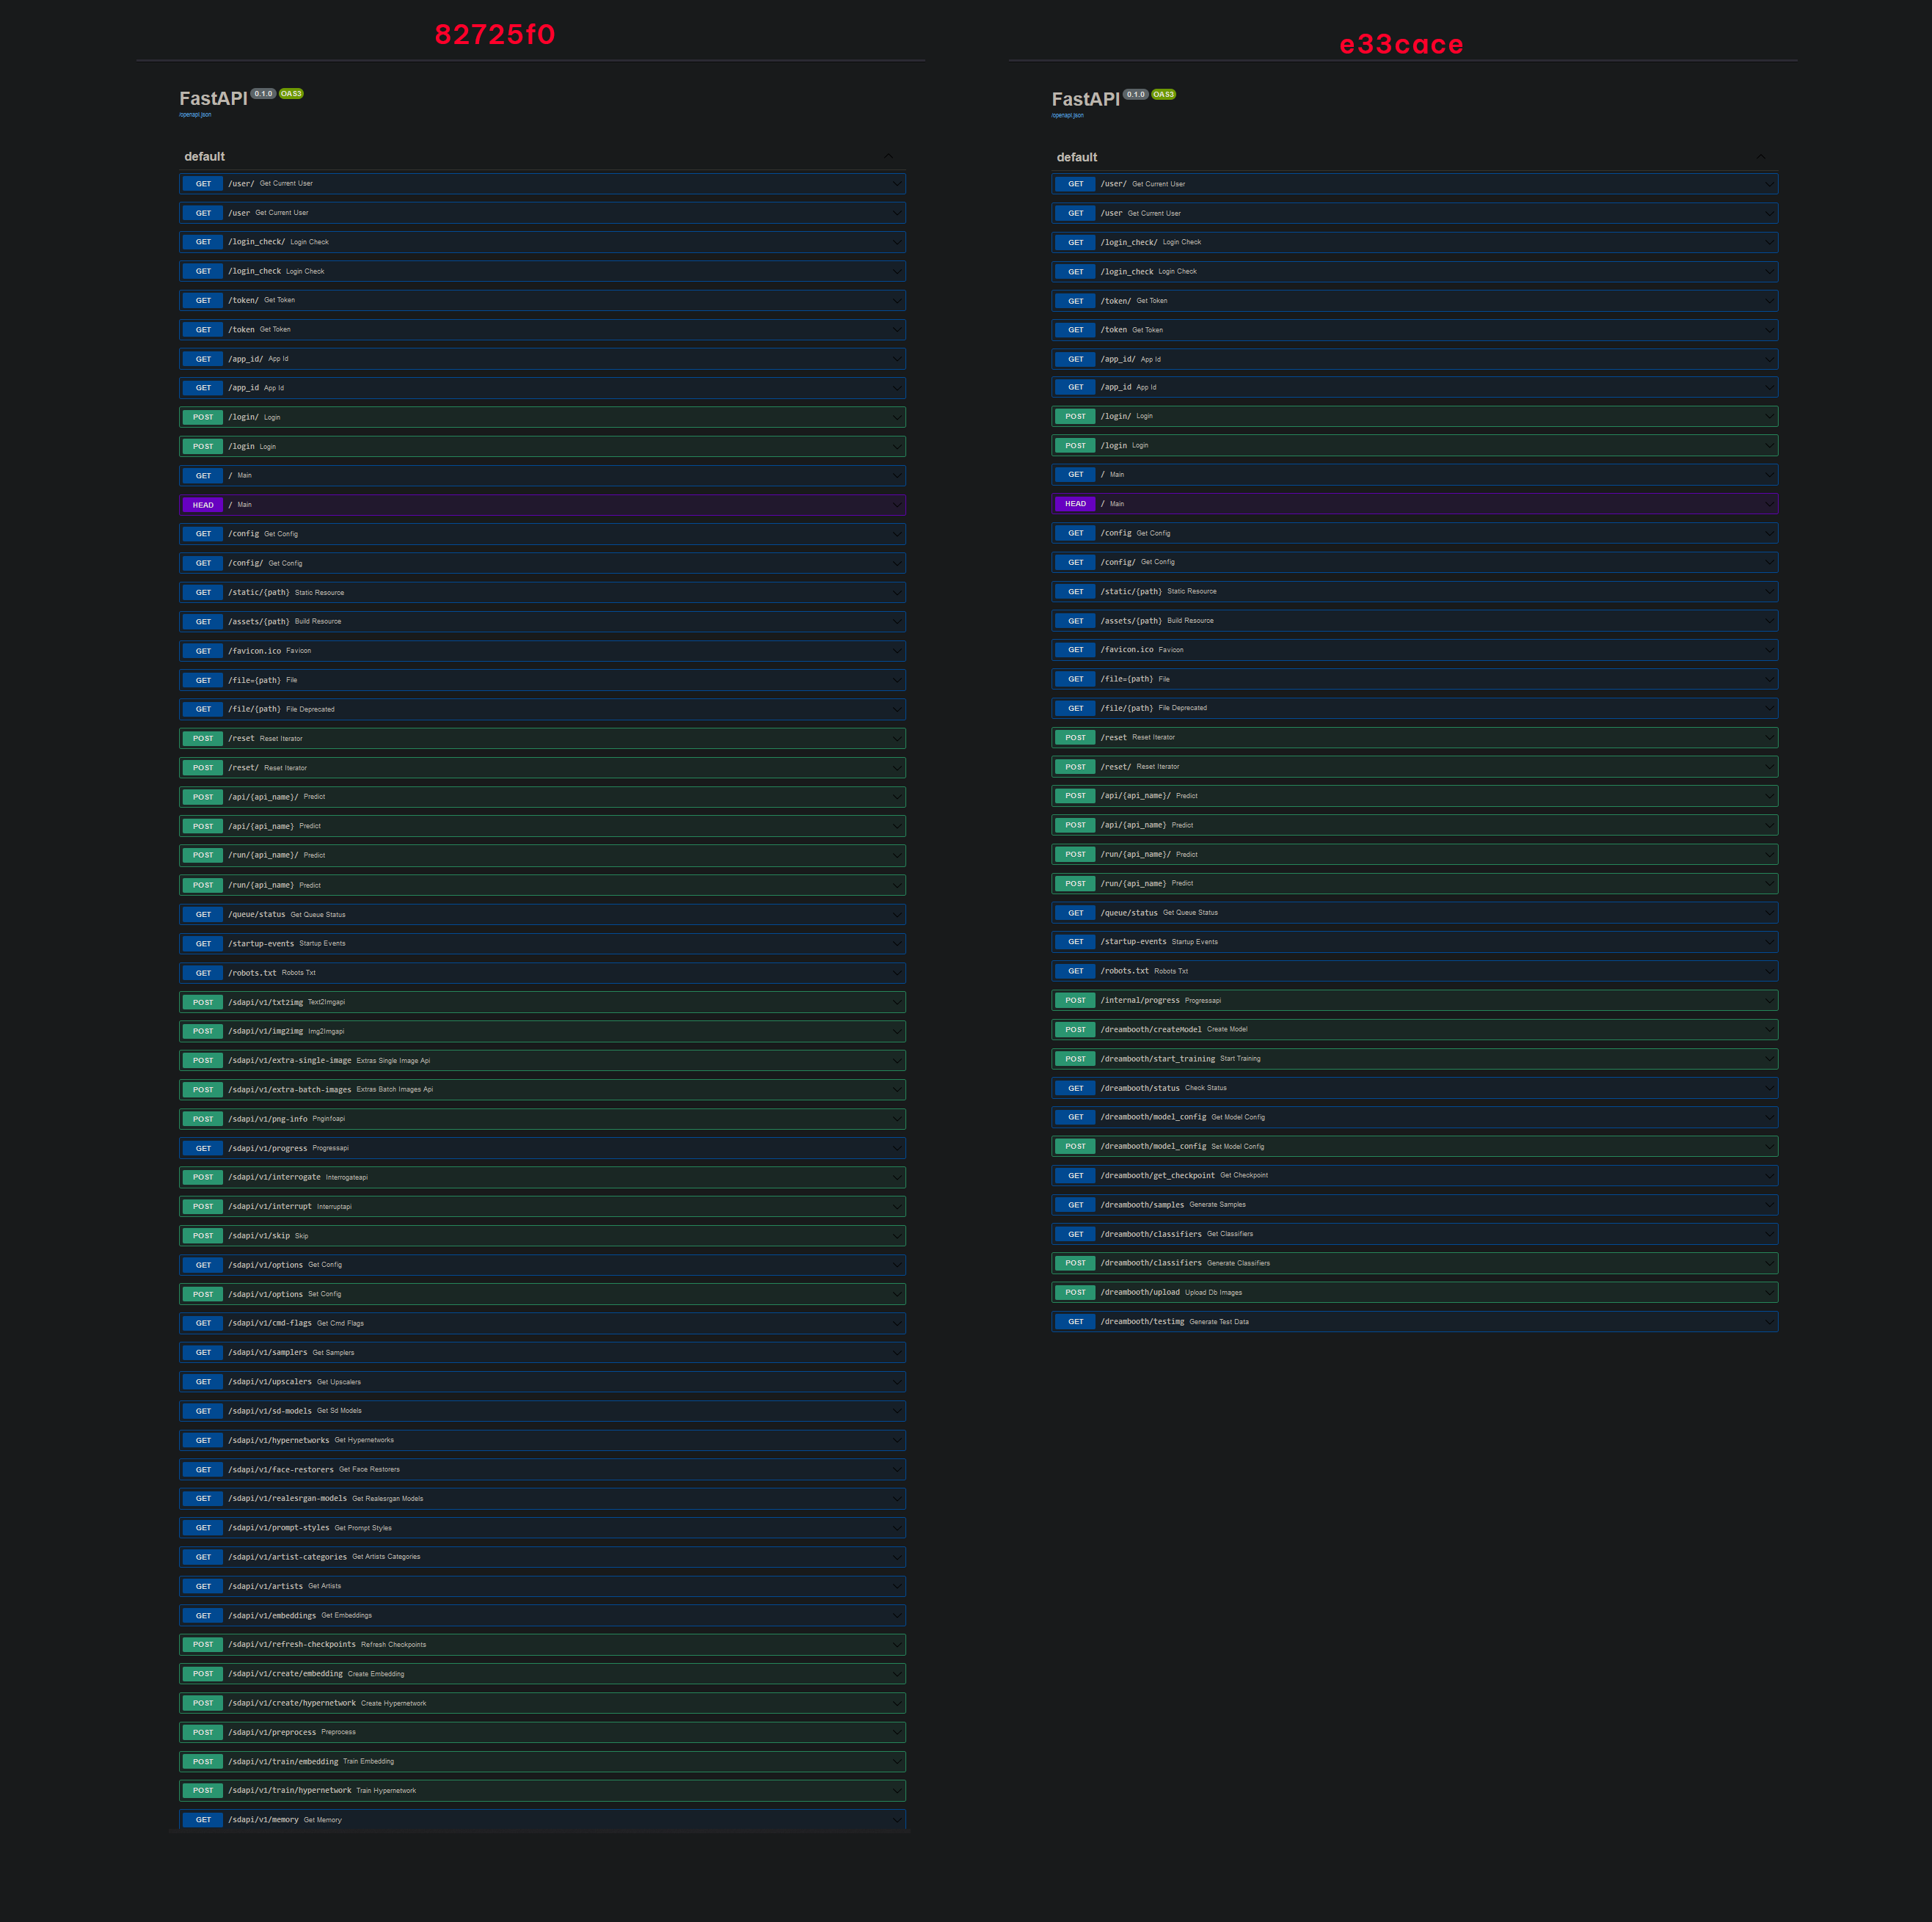The height and width of the screenshot is (1922, 1932).
Task: Open the openapi.json link under right FastAPI title
Action: pos(1067,115)
